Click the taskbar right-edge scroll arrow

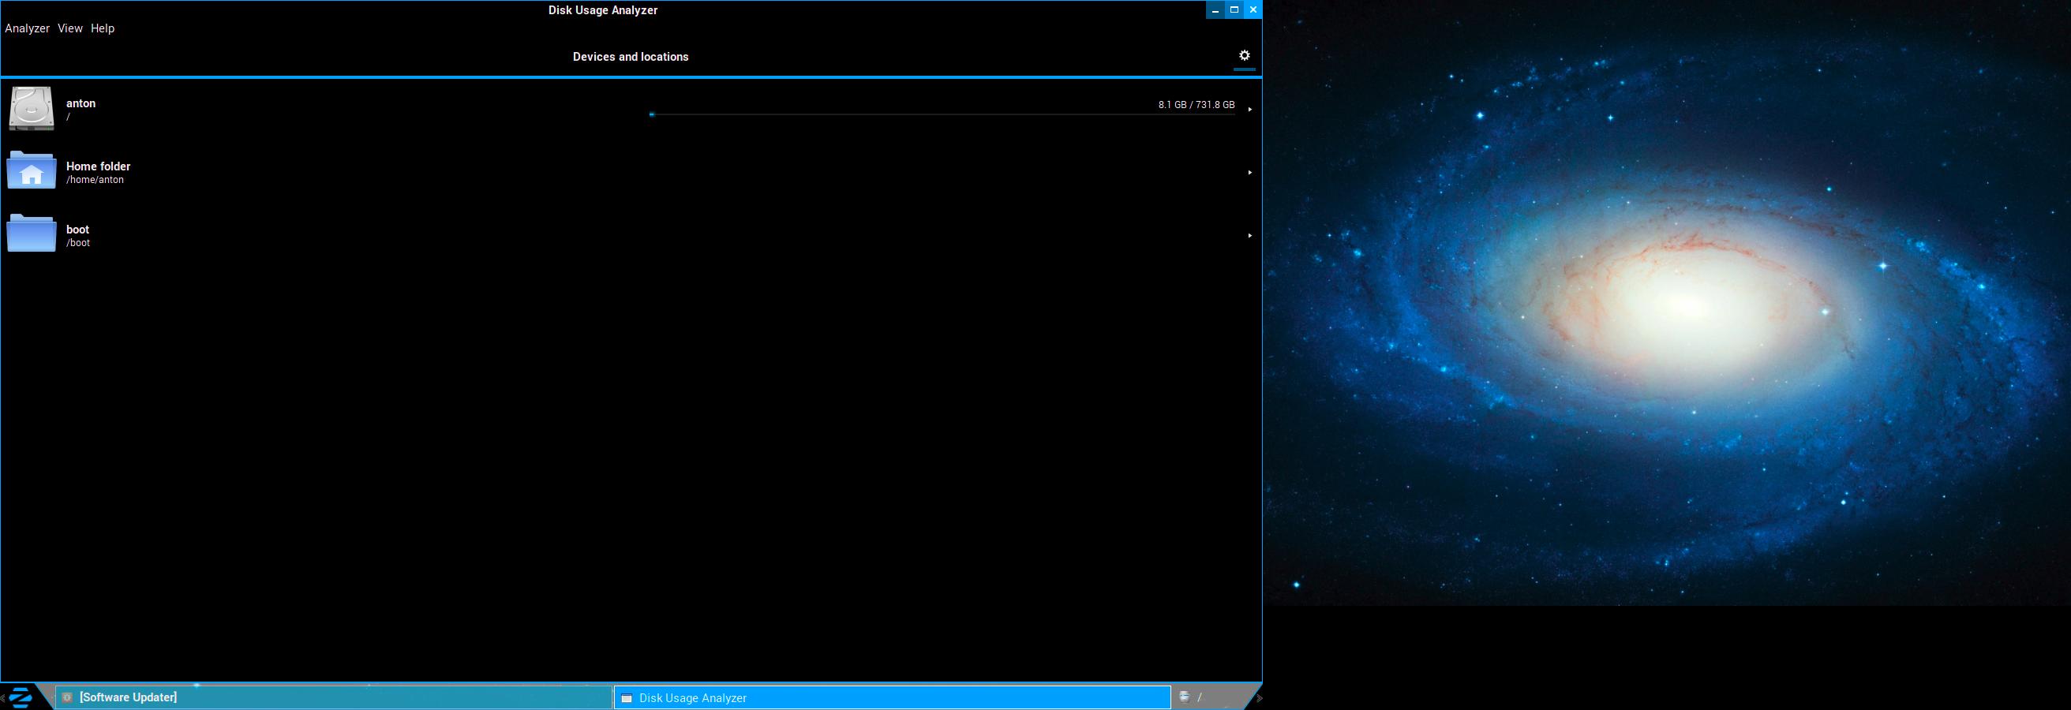[x=1259, y=698]
